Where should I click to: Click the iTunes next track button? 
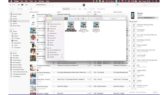tap(26, 5)
